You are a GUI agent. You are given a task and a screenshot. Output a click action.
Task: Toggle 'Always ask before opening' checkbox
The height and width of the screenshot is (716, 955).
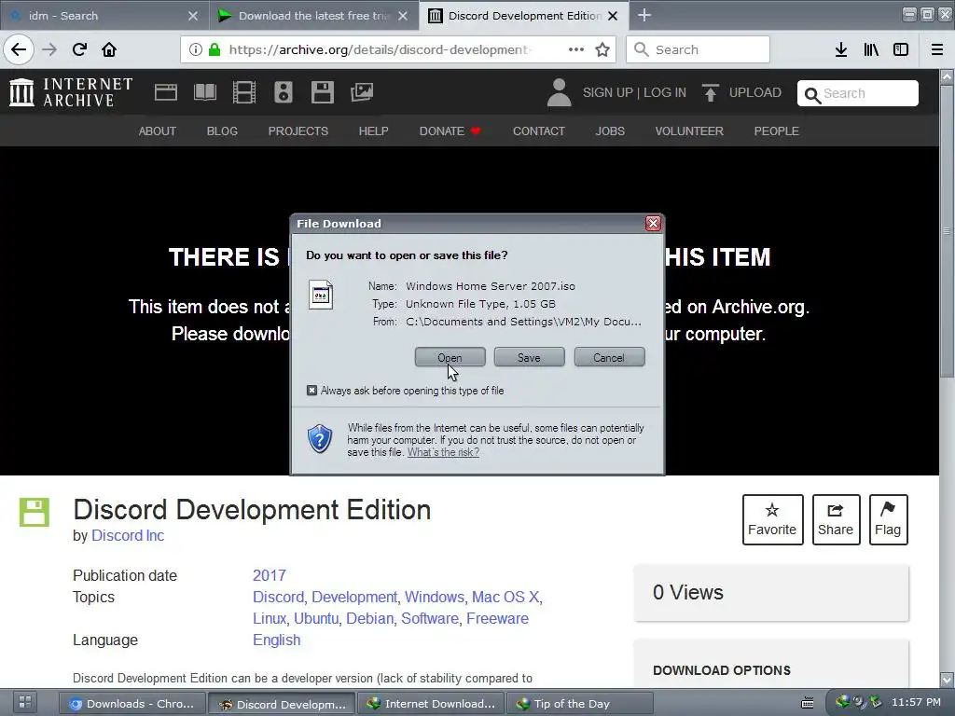coord(311,391)
